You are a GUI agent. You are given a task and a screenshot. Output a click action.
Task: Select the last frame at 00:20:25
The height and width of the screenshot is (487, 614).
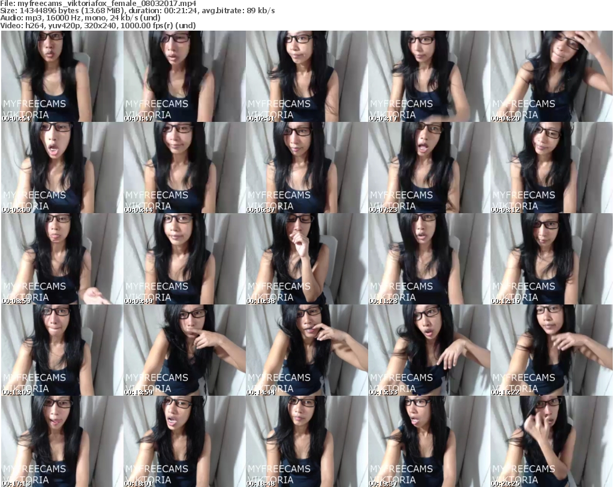coord(551,441)
